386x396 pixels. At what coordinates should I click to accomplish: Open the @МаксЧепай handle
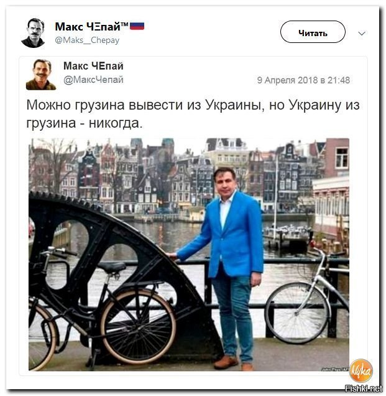pyautogui.click(x=93, y=80)
